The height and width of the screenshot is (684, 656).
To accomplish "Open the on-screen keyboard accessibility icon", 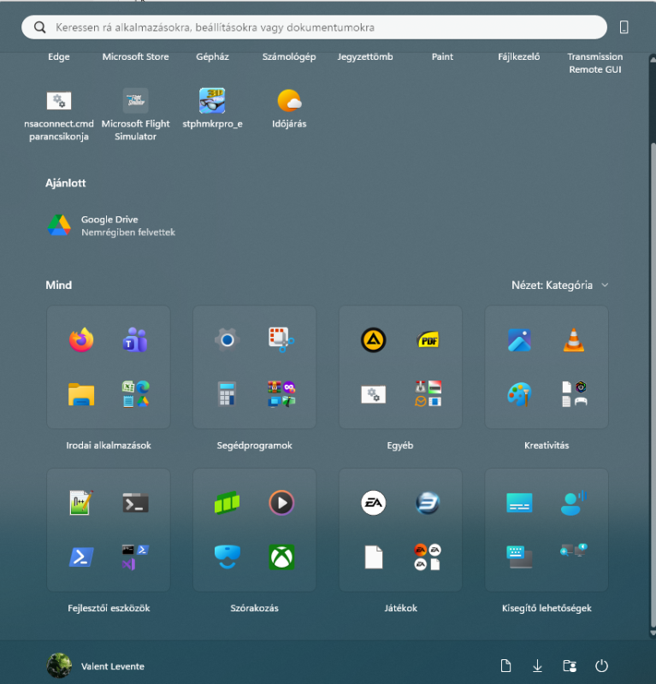I will click(x=519, y=557).
